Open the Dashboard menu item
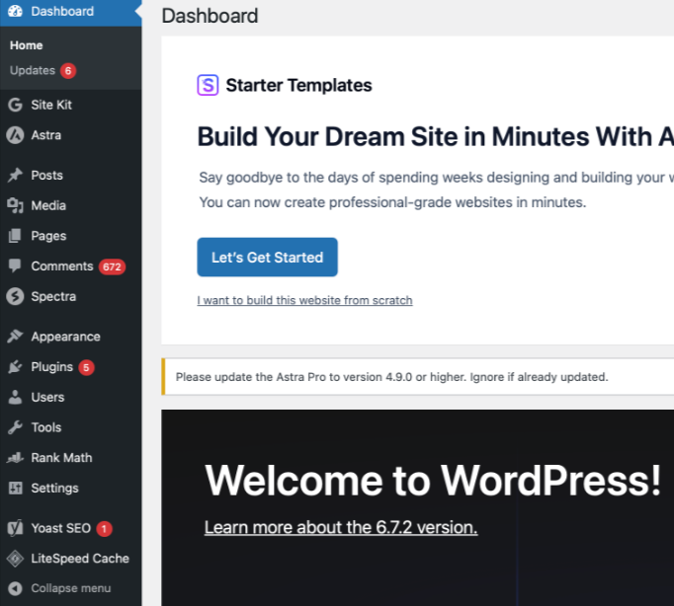The image size is (674, 606). pos(71,11)
